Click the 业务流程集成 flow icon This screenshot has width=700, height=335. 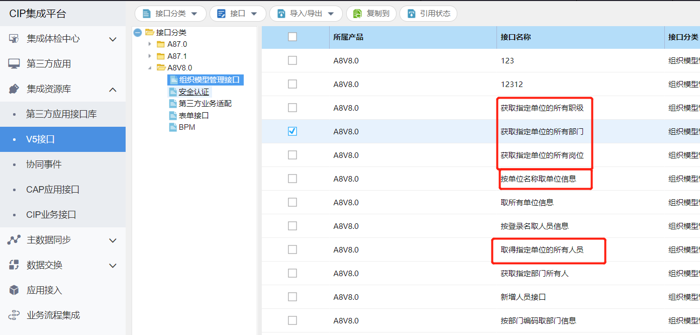point(14,315)
